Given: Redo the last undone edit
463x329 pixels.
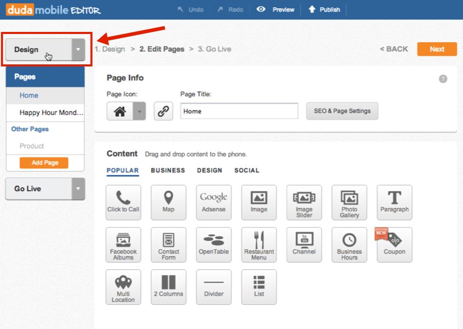Looking at the screenshot, I should click(230, 10).
